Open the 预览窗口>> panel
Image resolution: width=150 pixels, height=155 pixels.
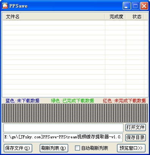tap(131, 148)
